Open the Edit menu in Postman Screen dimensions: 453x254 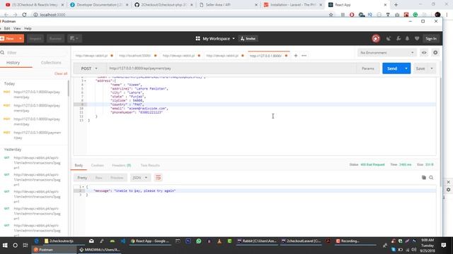(7, 28)
